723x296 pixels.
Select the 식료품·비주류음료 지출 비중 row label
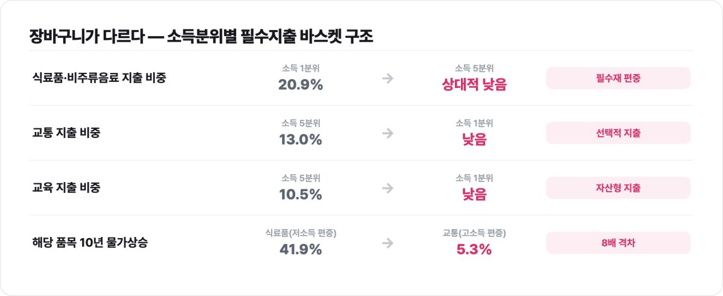(x=99, y=78)
